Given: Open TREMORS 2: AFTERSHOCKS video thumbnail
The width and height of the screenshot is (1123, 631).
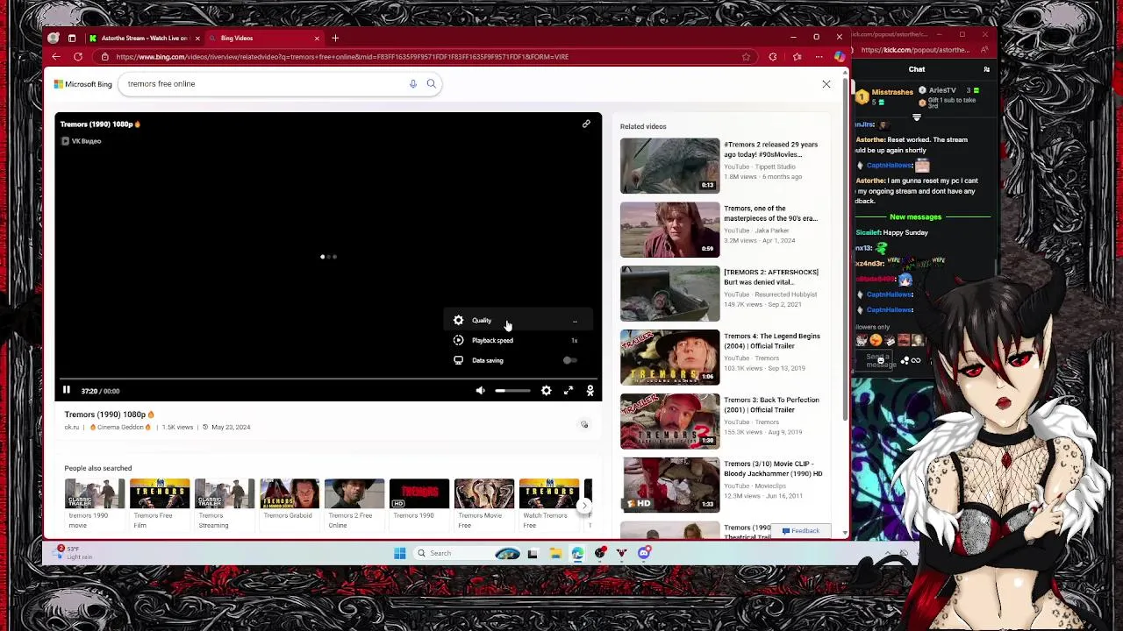Looking at the screenshot, I should pos(669,294).
